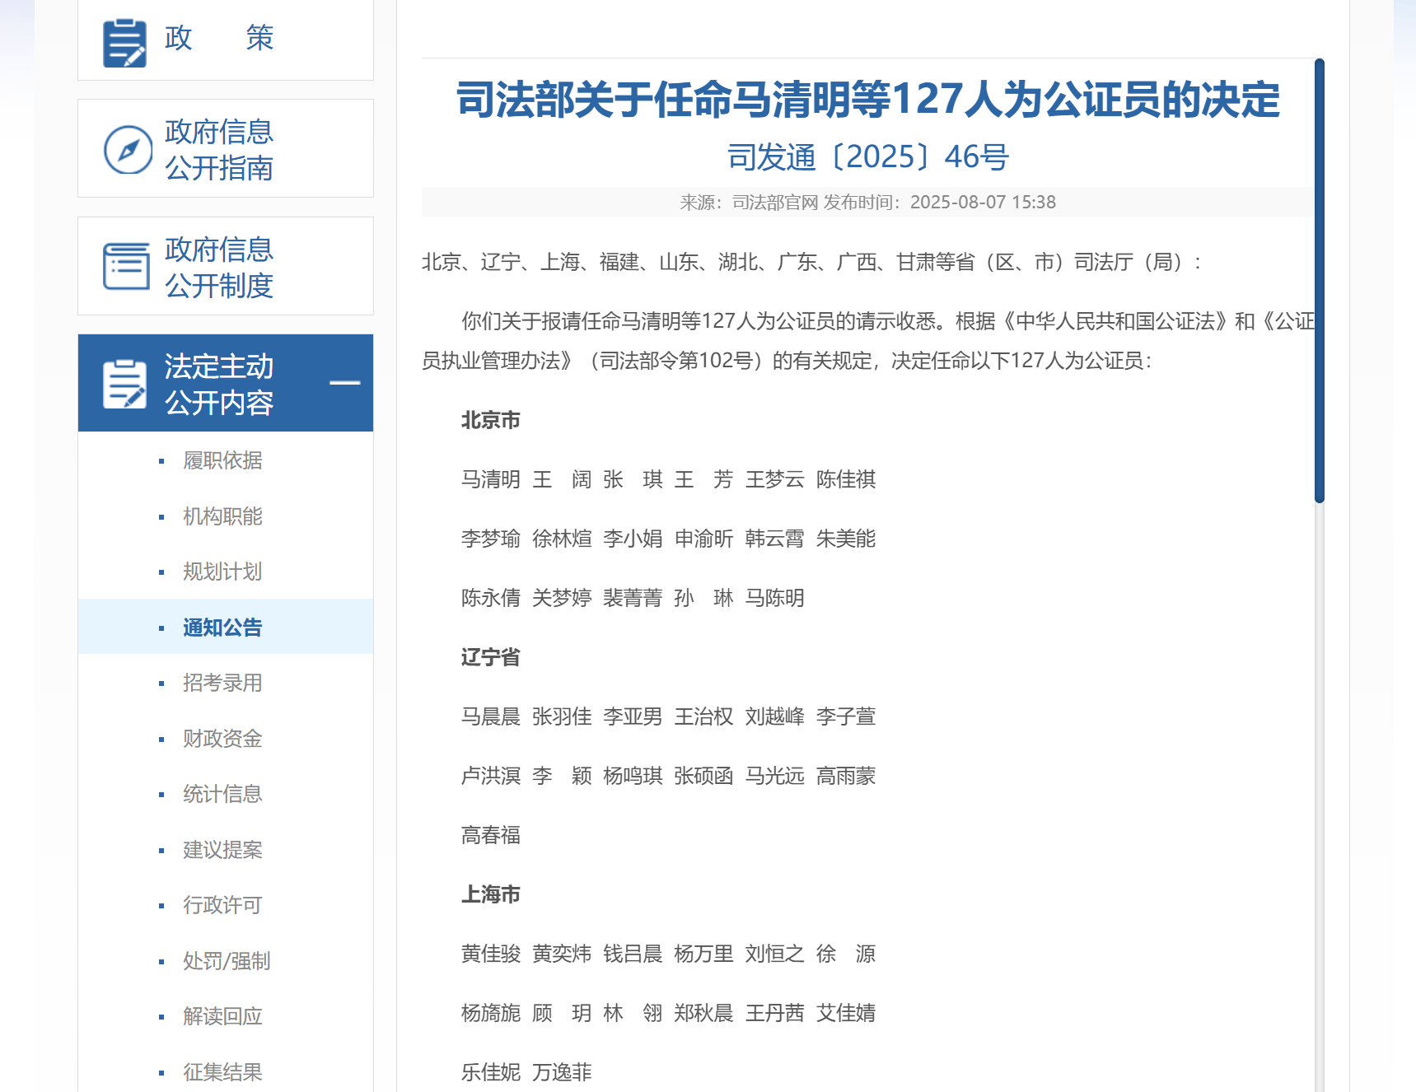Click the name 艾佳婧

coord(846,1013)
